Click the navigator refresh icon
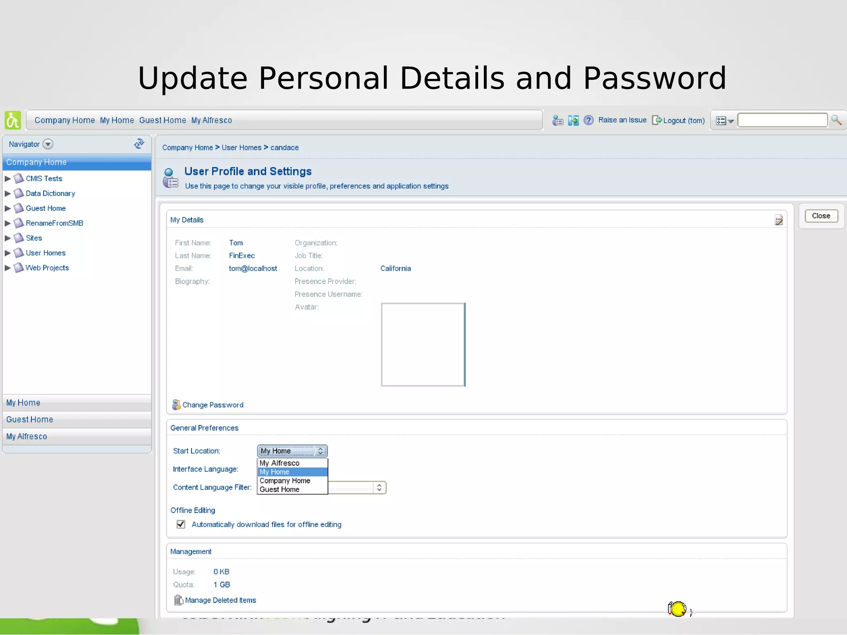The width and height of the screenshot is (847, 635). (139, 144)
